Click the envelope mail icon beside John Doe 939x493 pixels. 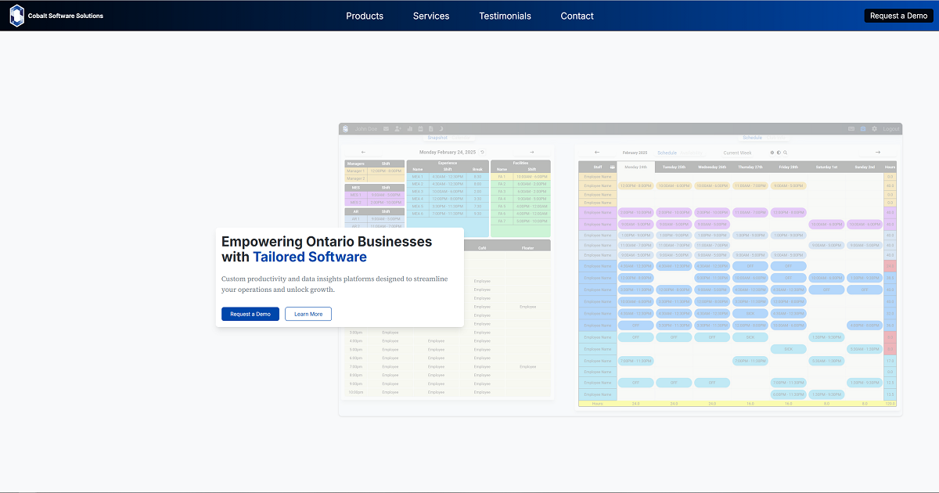pyautogui.click(x=387, y=129)
